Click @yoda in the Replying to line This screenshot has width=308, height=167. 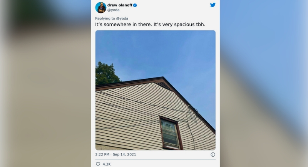pos(122,18)
